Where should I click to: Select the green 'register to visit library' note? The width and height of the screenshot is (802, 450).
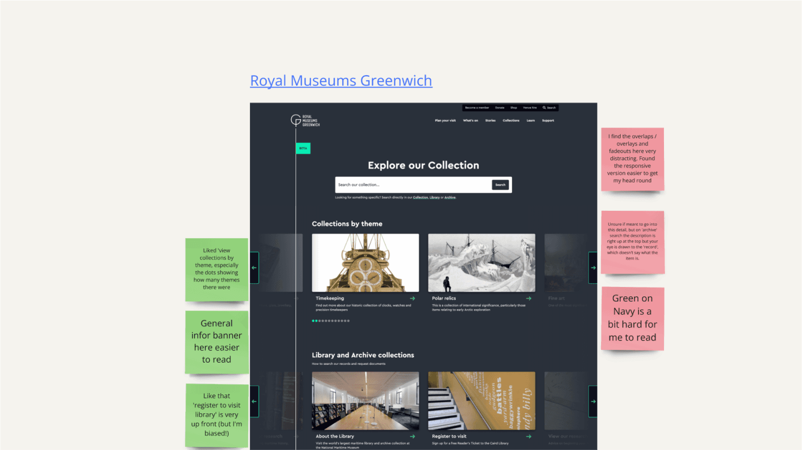coord(217,415)
